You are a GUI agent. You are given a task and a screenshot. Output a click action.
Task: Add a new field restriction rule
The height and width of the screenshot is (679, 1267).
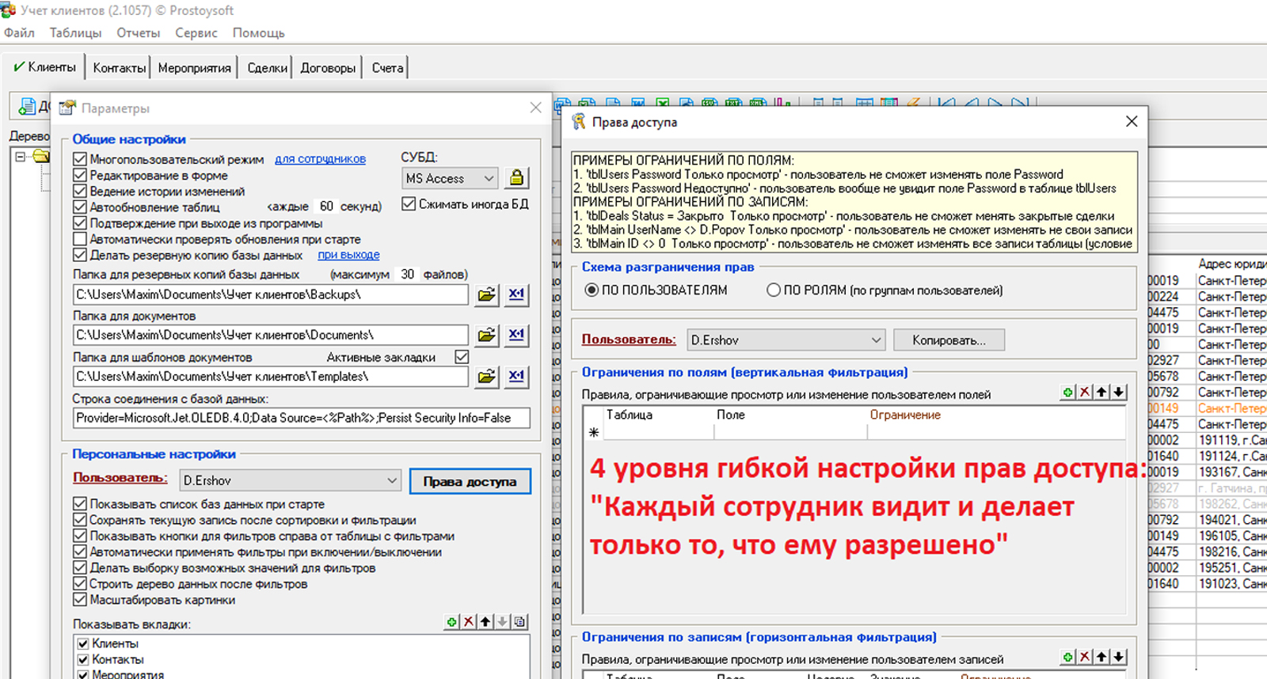click(x=1068, y=392)
